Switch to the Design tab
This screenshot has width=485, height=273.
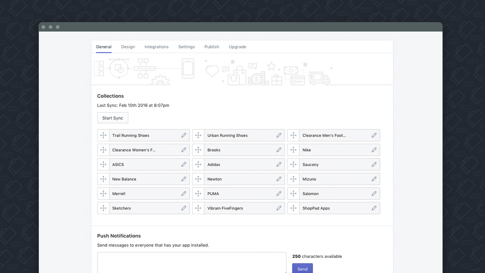coord(128,47)
